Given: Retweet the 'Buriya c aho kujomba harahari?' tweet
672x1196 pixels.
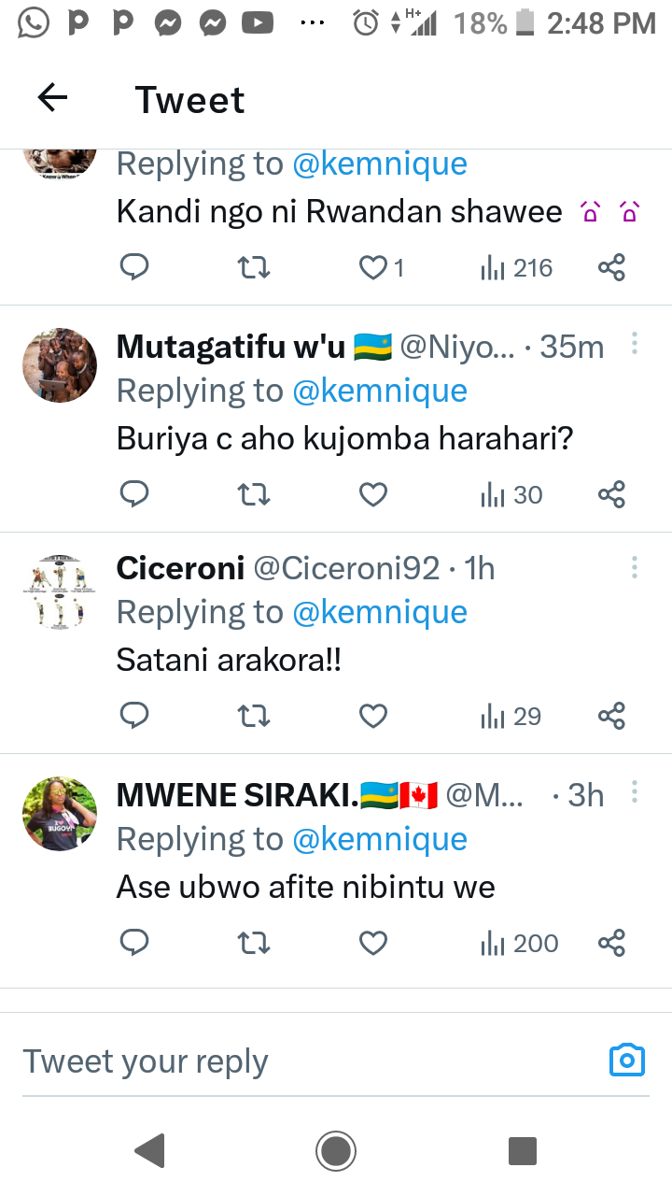Looking at the screenshot, I should 254,494.
